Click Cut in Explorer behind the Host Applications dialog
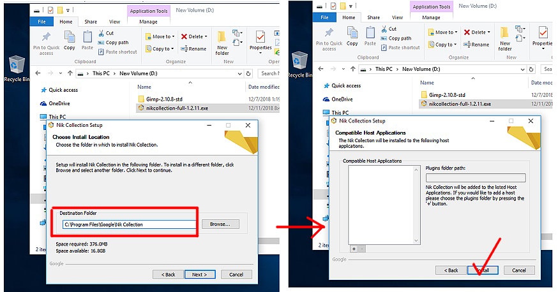 (389, 29)
